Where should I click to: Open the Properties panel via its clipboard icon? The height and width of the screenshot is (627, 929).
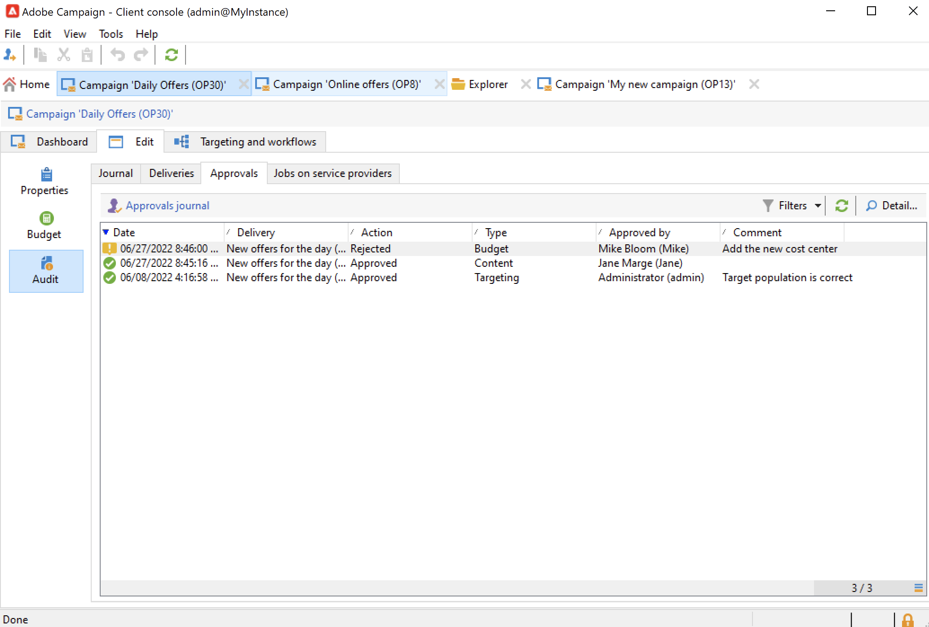tap(46, 174)
